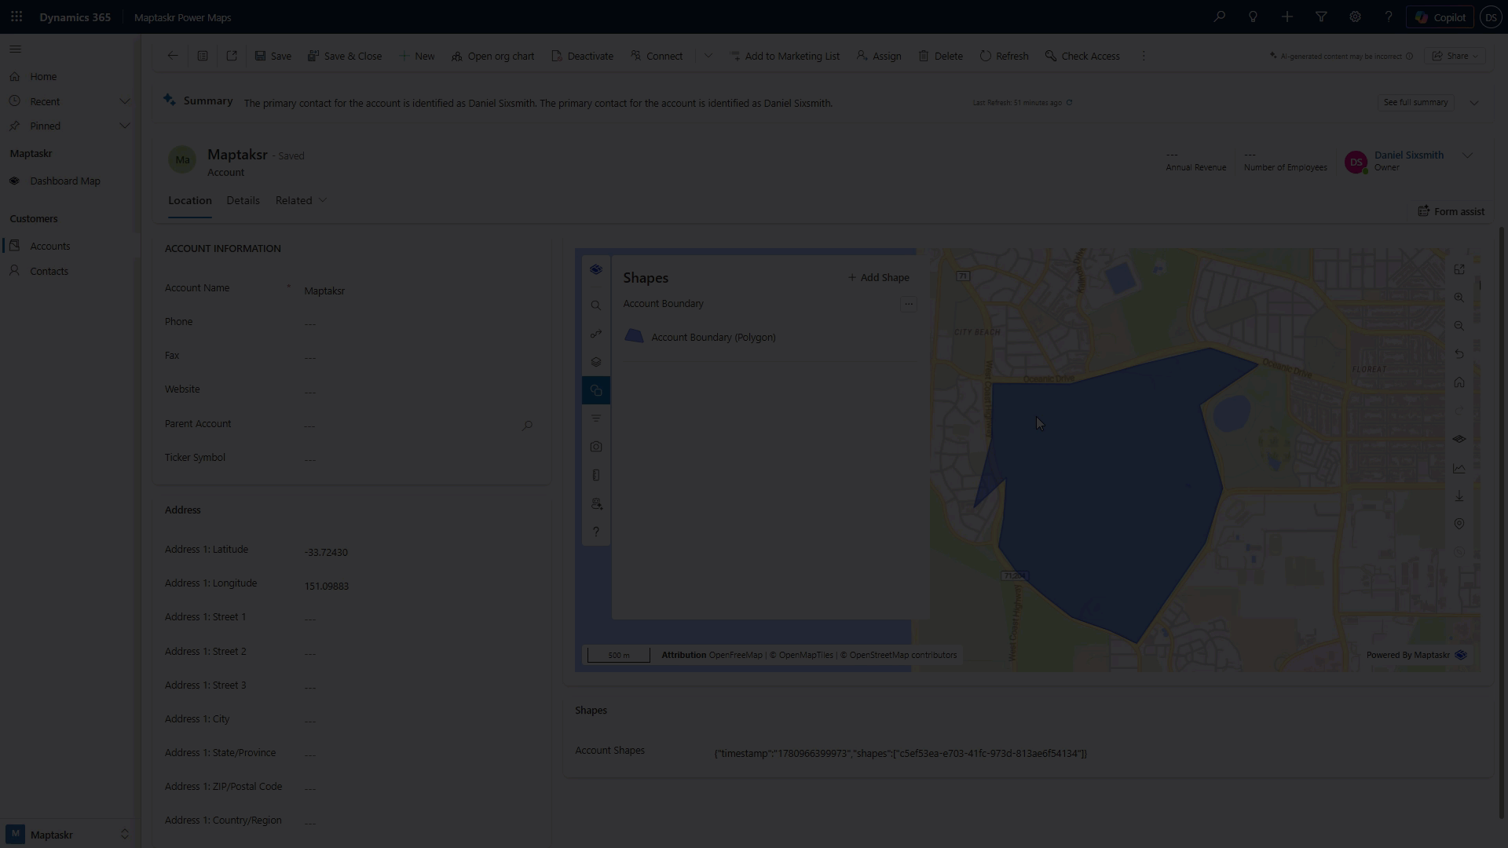Click See full summary button
Image resolution: width=1508 pixels, height=848 pixels.
[1415, 102]
